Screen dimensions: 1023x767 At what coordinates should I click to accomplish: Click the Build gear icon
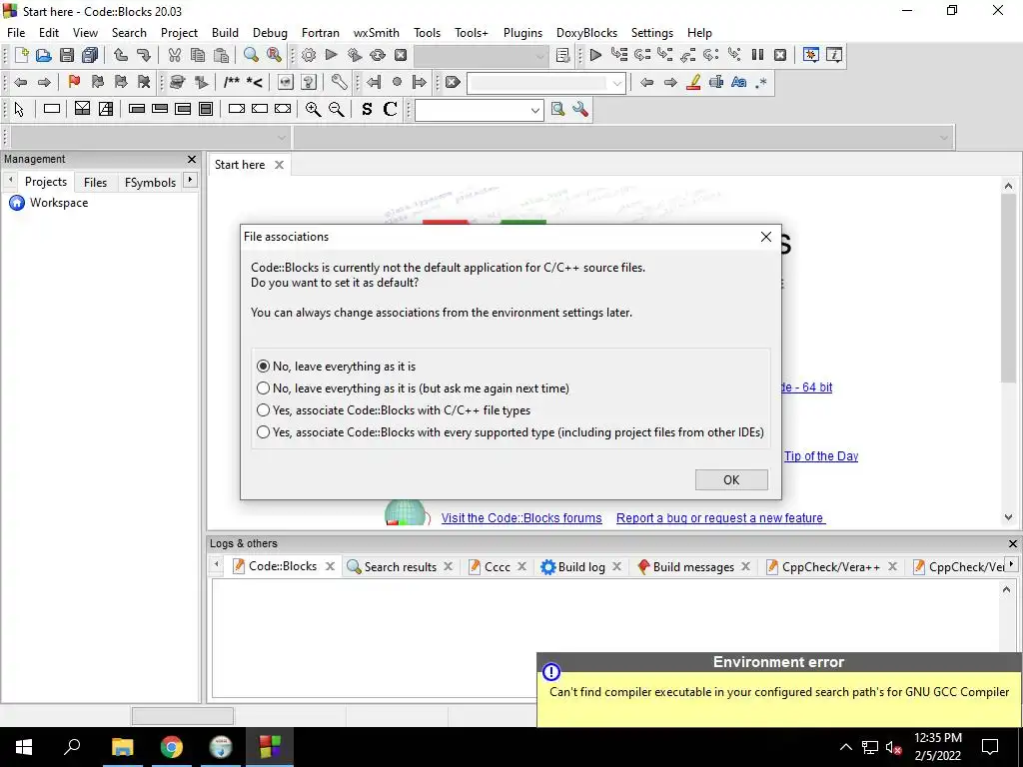click(x=309, y=55)
